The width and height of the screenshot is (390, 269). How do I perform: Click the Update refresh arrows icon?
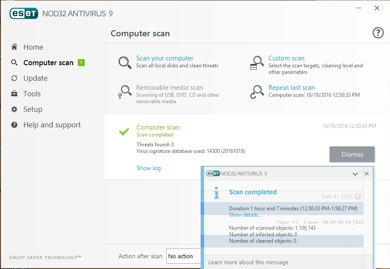(14, 78)
